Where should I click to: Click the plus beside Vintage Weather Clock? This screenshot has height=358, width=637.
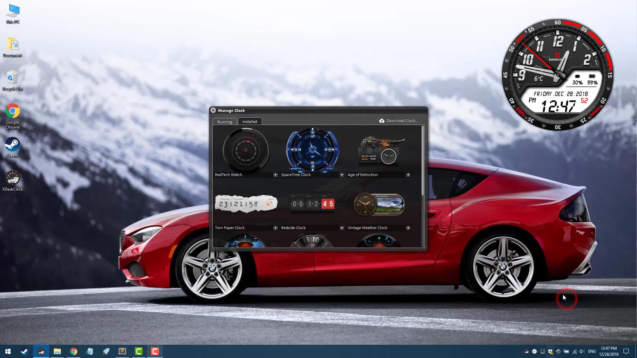tap(408, 228)
